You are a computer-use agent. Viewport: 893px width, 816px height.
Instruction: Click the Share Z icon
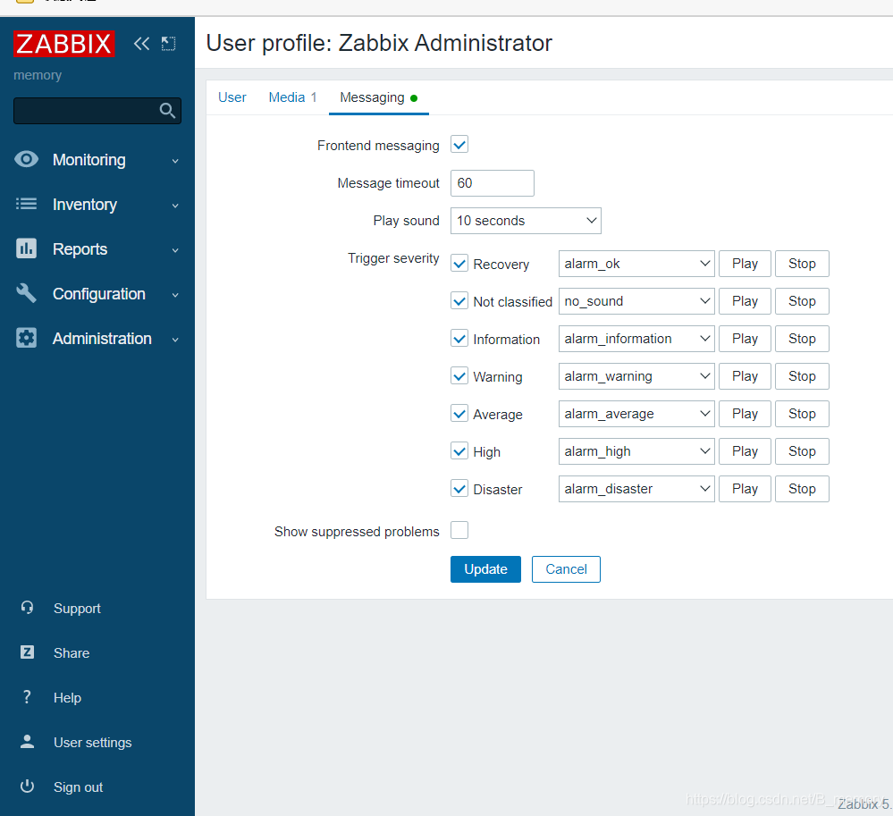pyautogui.click(x=27, y=652)
